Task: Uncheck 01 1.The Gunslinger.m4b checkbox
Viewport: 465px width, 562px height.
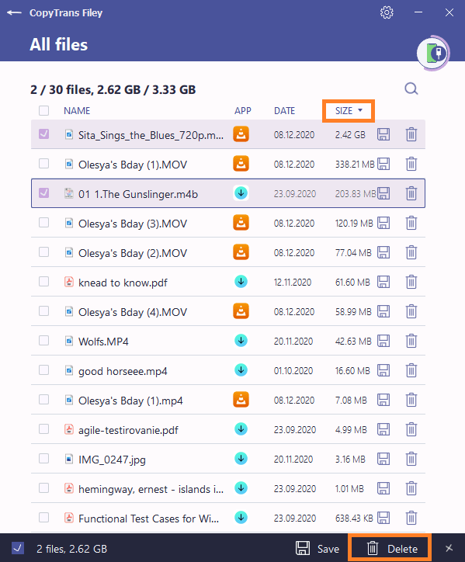Action: coord(43,193)
